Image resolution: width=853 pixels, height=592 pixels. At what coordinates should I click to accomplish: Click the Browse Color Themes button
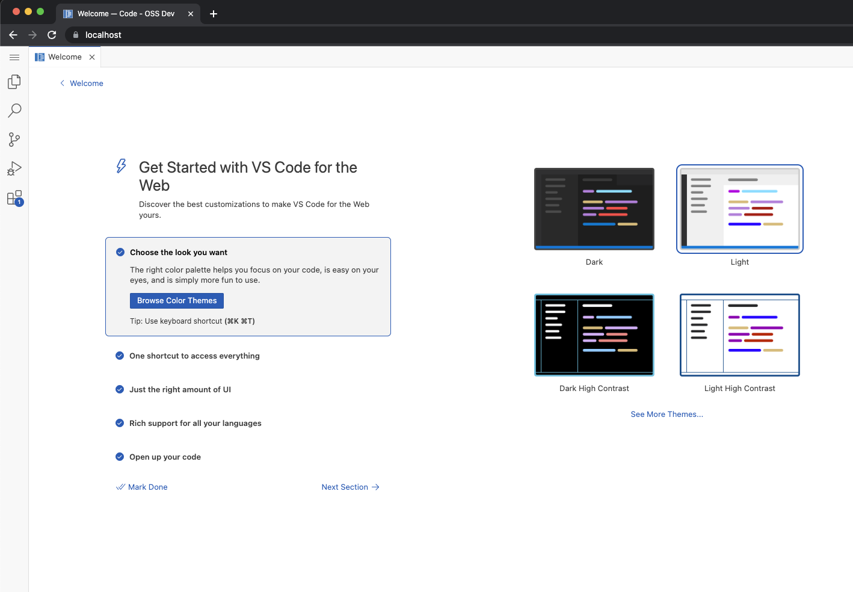pyautogui.click(x=176, y=300)
